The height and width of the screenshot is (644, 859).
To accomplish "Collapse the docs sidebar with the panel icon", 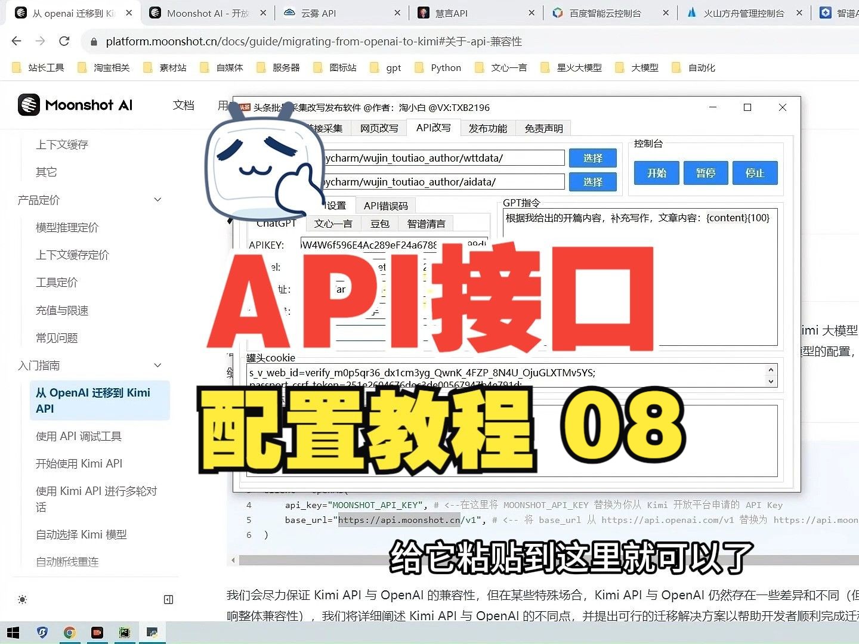I will point(168,599).
